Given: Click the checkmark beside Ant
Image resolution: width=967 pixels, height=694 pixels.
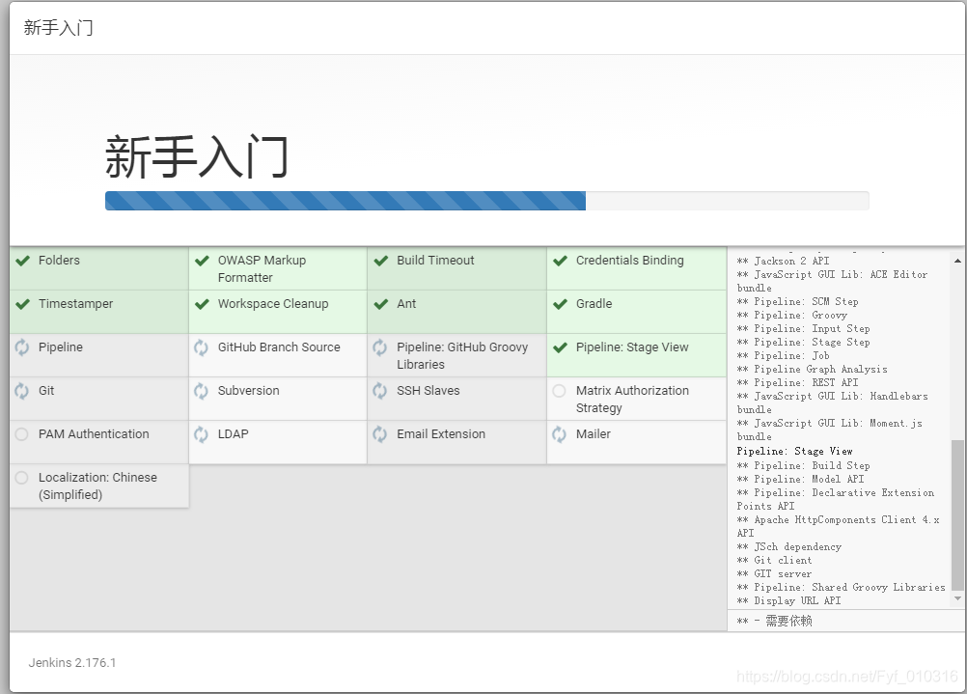Looking at the screenshot, I should click(381, 304).
